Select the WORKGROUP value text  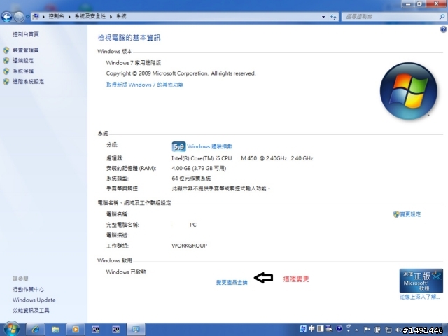tap(189, 246)
